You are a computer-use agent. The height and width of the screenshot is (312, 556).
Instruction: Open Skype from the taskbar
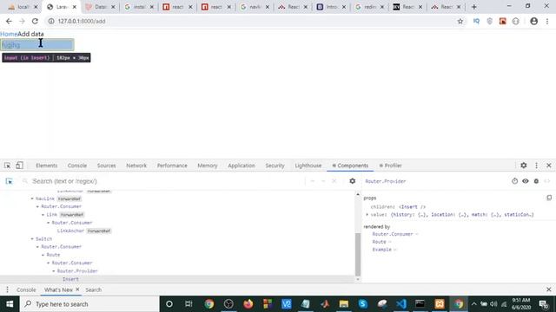tap(362, 304)
